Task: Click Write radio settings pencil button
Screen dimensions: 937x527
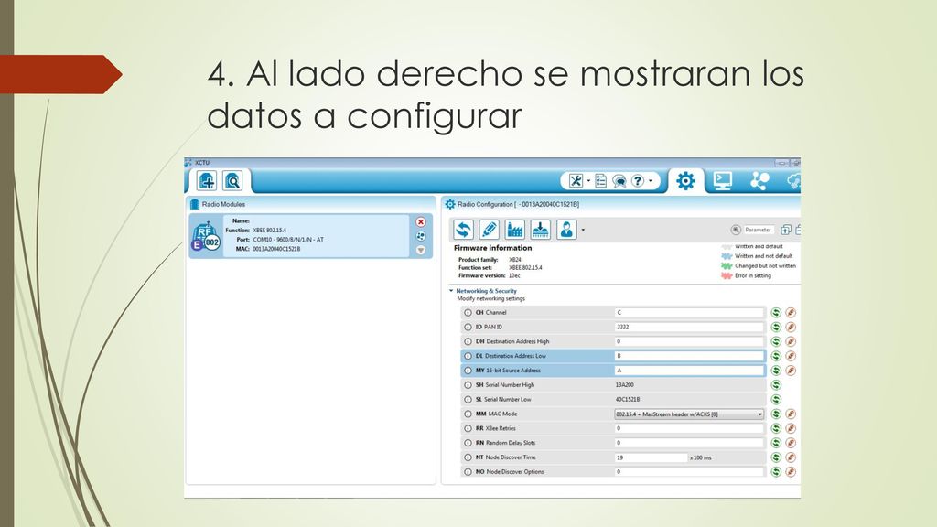Action: pyautogui.click(x=489, y=230)
